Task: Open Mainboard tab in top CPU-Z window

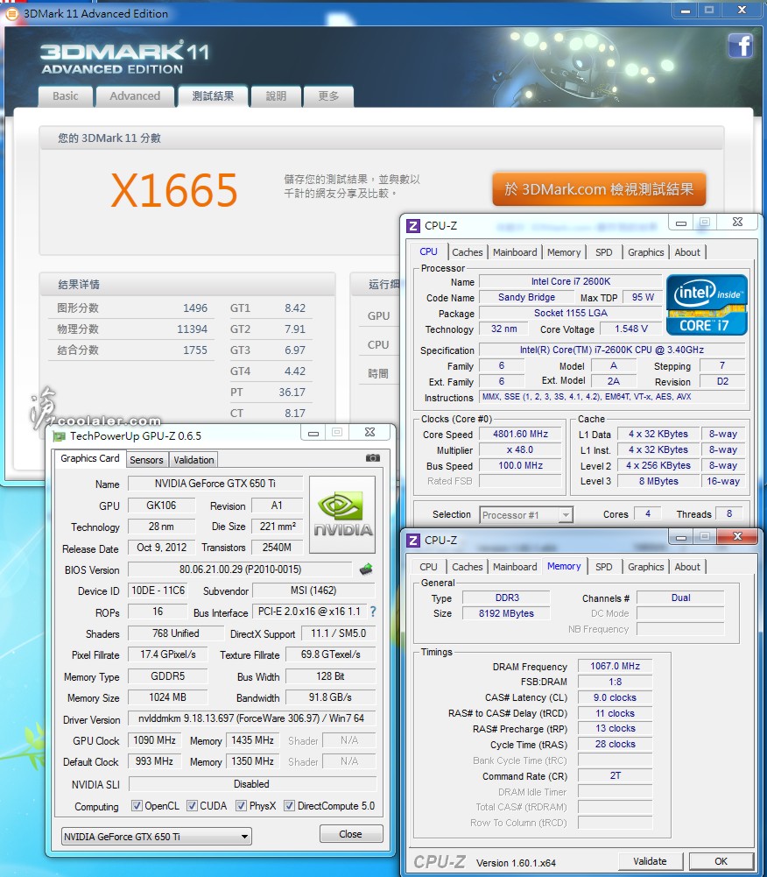Action: (515, 252)
